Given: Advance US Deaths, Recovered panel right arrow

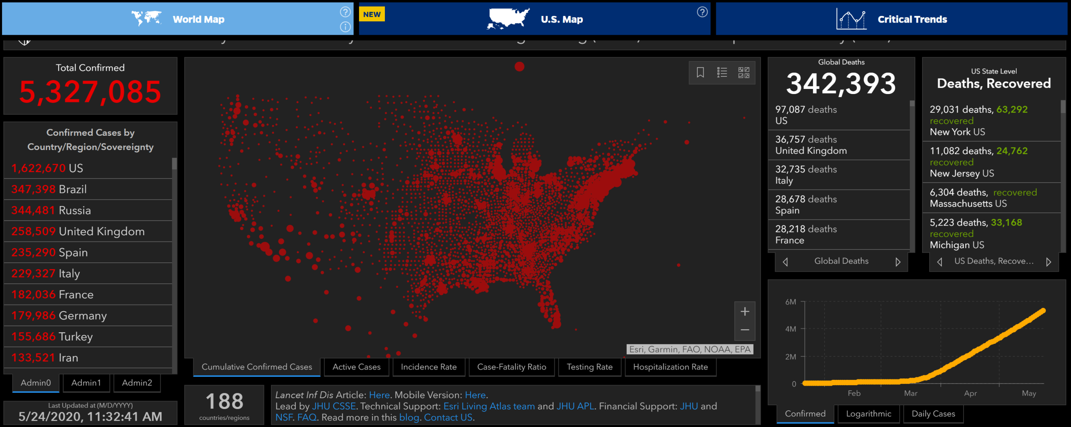Looking at the screenshot, I should point(1048,262).
